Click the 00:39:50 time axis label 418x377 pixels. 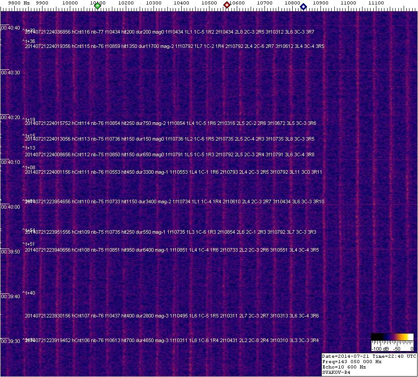click(10, 252)
